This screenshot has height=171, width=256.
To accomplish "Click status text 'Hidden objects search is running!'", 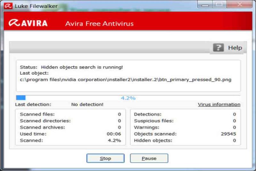I will (x=82, y=67).
